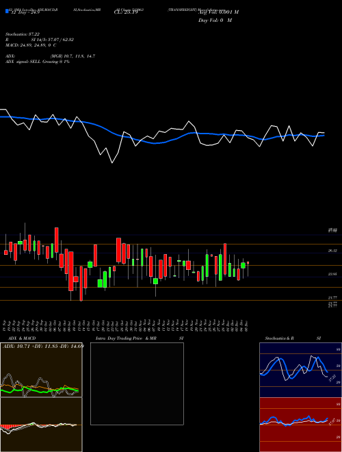Open the ADX indicator chart panel
Viewport: 342px width, 452px height.
click(41, 370)
